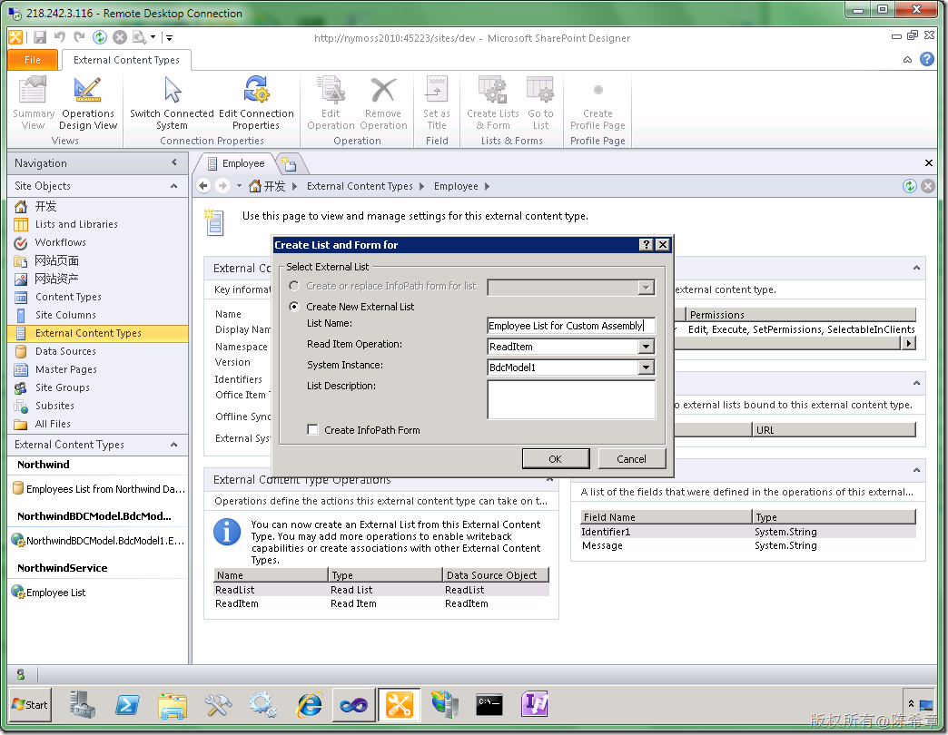Viewport: 948px width, 735px height.
Task: Click in the List Description box
Action: coord(571,399)
